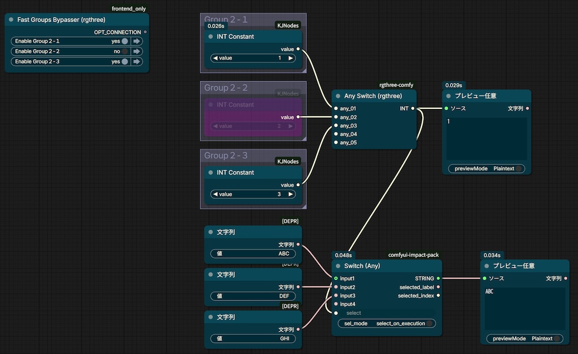The image size is (578, 354).
Task: Click 文字列 output socket of DEF node
Action: pos(298,286)
